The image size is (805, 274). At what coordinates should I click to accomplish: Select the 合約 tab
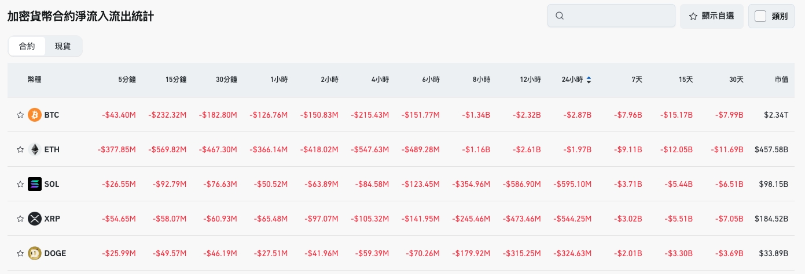27,46
